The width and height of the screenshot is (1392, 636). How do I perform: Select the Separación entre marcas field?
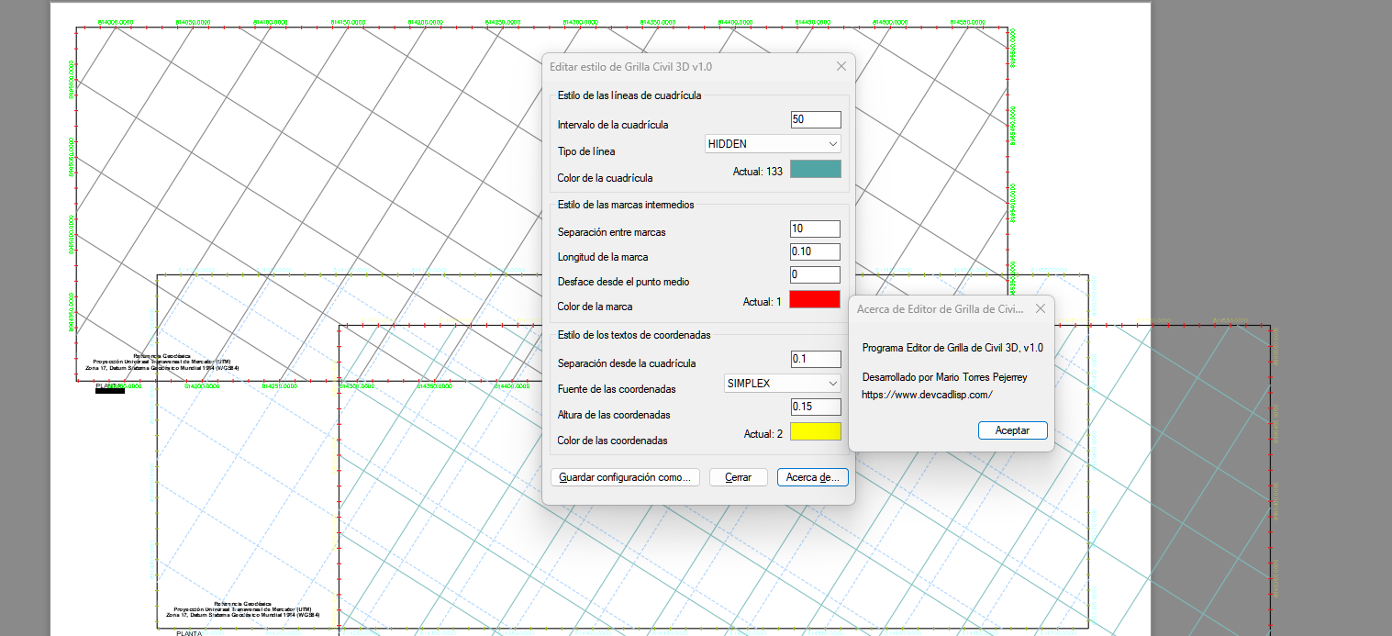815,228
